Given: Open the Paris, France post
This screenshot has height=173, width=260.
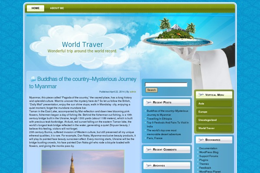Looking at the screenshot, I should pyautogui.click(x=155, y=138).
